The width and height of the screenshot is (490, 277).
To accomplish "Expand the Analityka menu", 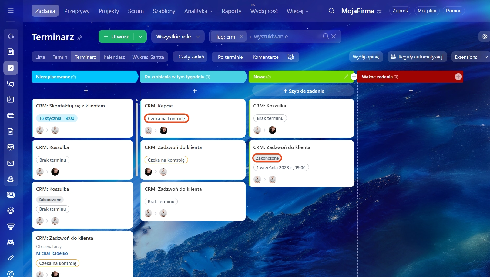I will point(198,11).
